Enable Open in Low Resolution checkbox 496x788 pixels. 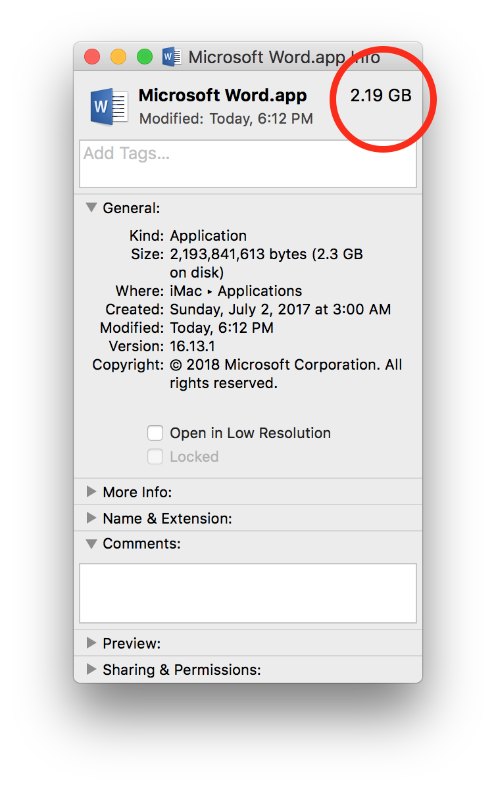point(155,433)
